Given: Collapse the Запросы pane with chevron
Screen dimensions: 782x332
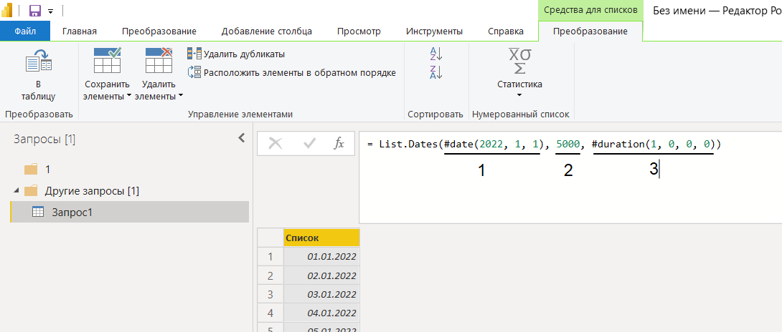Looking at the screenshot, I should coord(242,138).
